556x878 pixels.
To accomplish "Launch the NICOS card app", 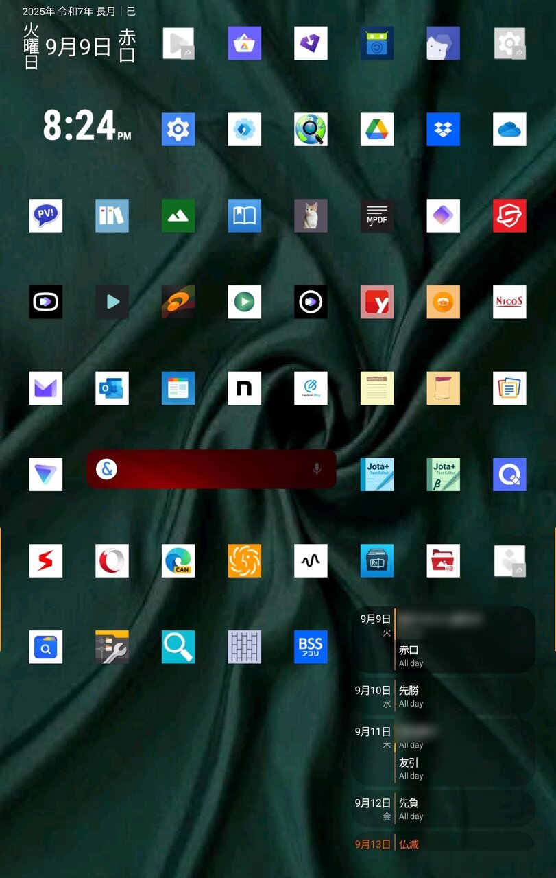I will 509,302.
